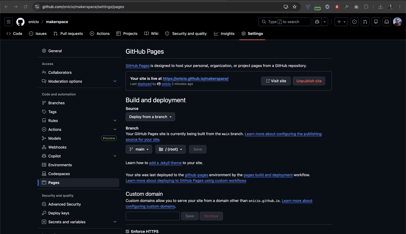Click install app icon in address bar
Image resolution: width=406 pixels, height=234 pixels.
tap(286, 7)
